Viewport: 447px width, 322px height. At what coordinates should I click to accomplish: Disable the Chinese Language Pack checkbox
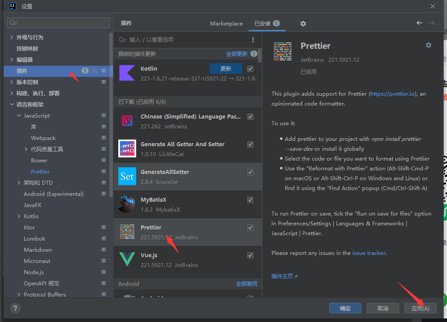coord(250,117)
